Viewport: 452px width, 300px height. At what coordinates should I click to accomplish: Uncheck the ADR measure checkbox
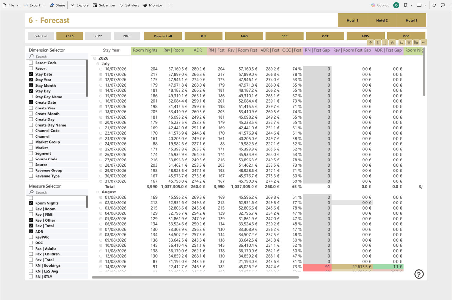pyautogui.click(x=31, y=231)
